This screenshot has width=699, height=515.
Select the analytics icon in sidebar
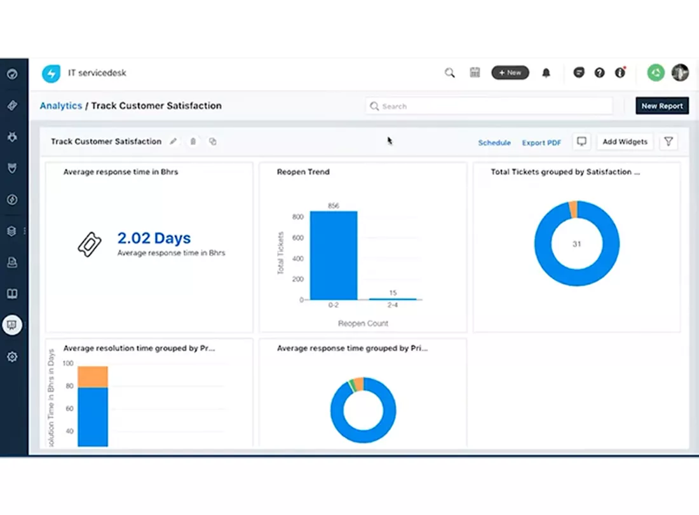coord(13,325)
